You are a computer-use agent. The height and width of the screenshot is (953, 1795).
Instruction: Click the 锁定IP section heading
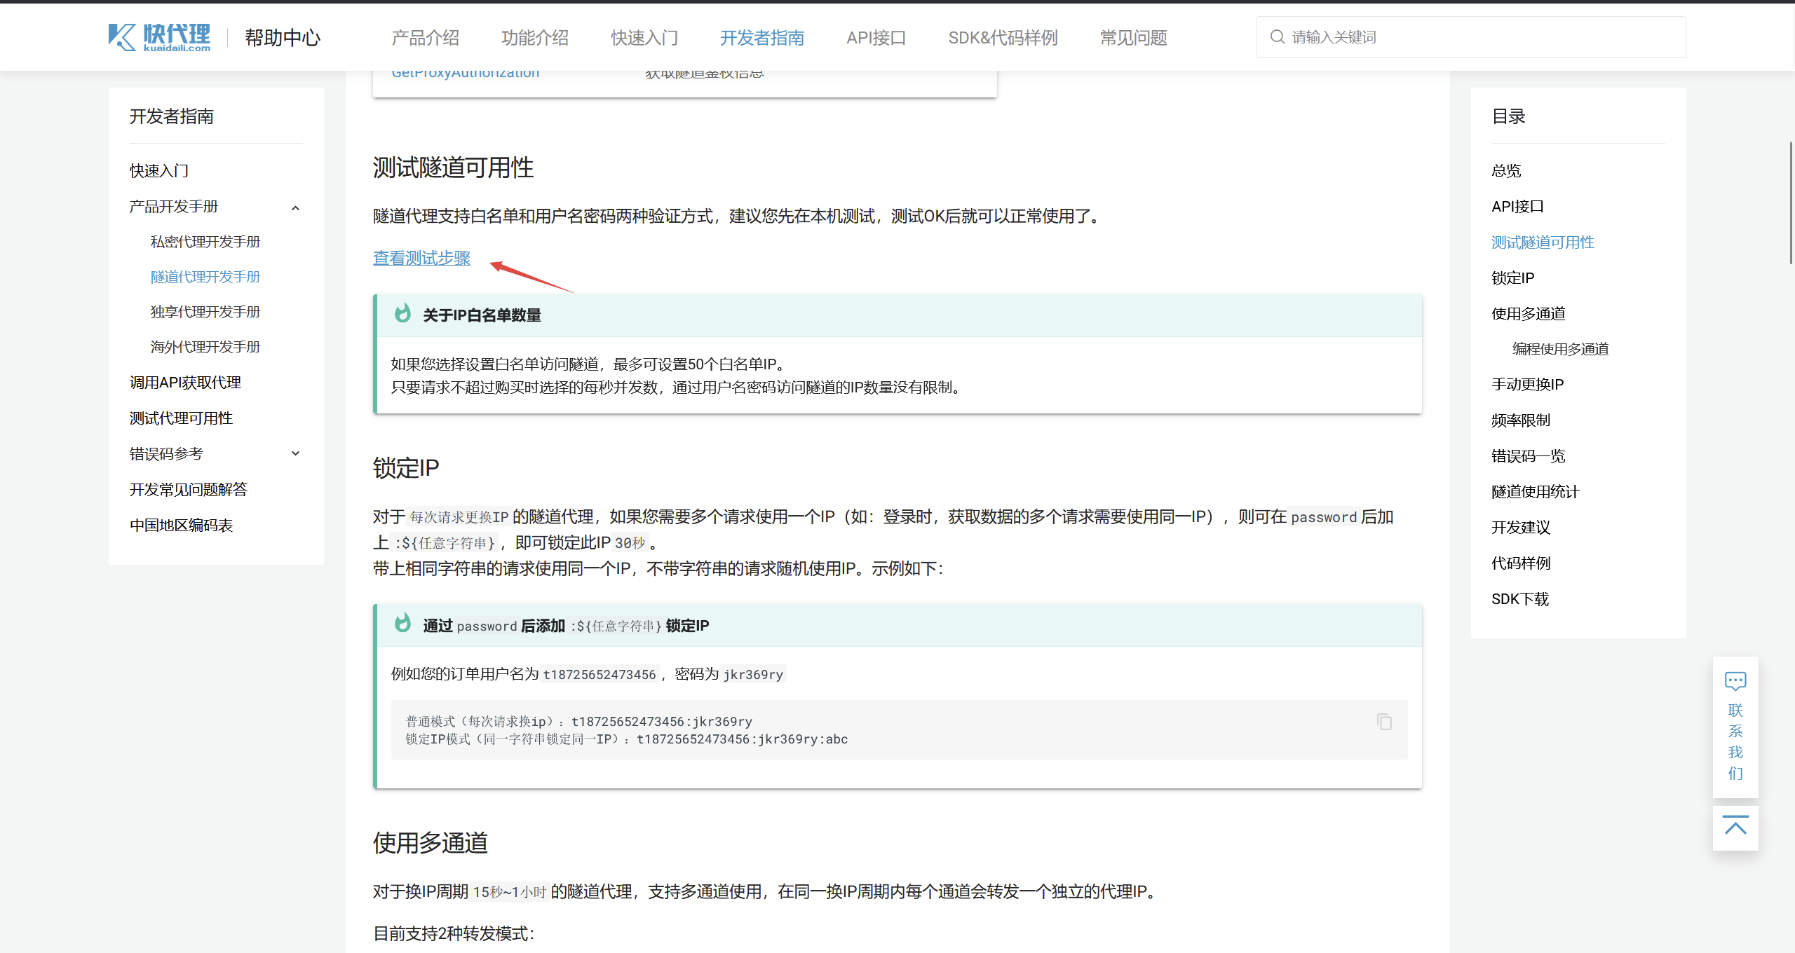406,467
